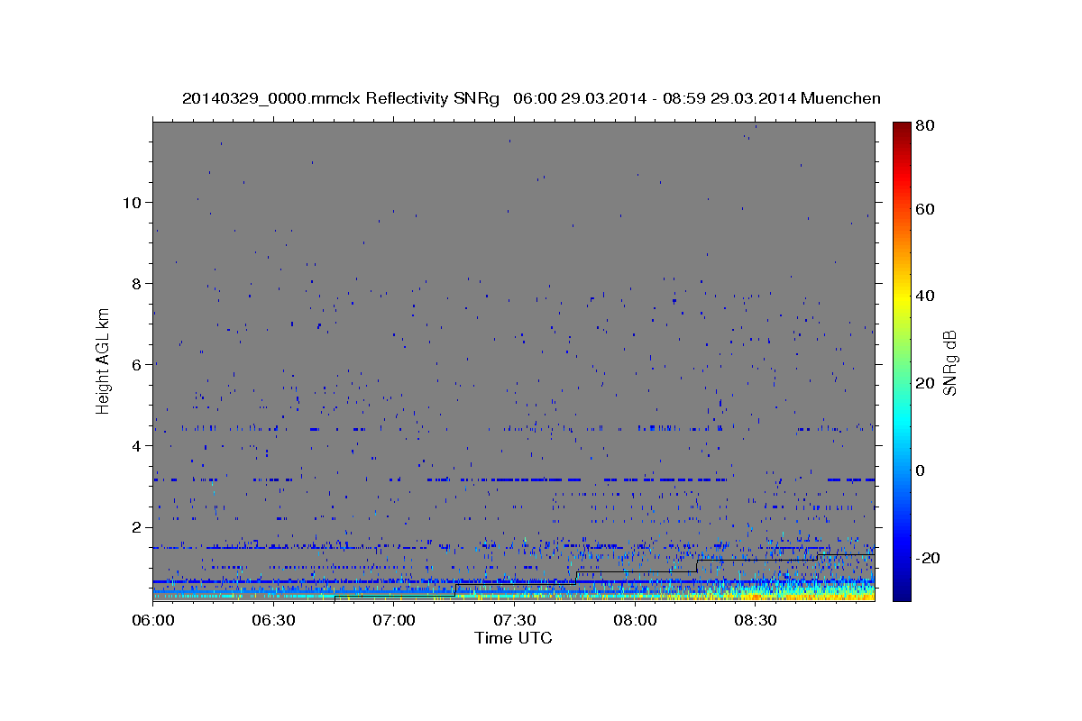Screen dimensions: 1082x721
Task: Click the plot title starting 20140329_0000.mmclx
Action: click(x=531, y=98)
